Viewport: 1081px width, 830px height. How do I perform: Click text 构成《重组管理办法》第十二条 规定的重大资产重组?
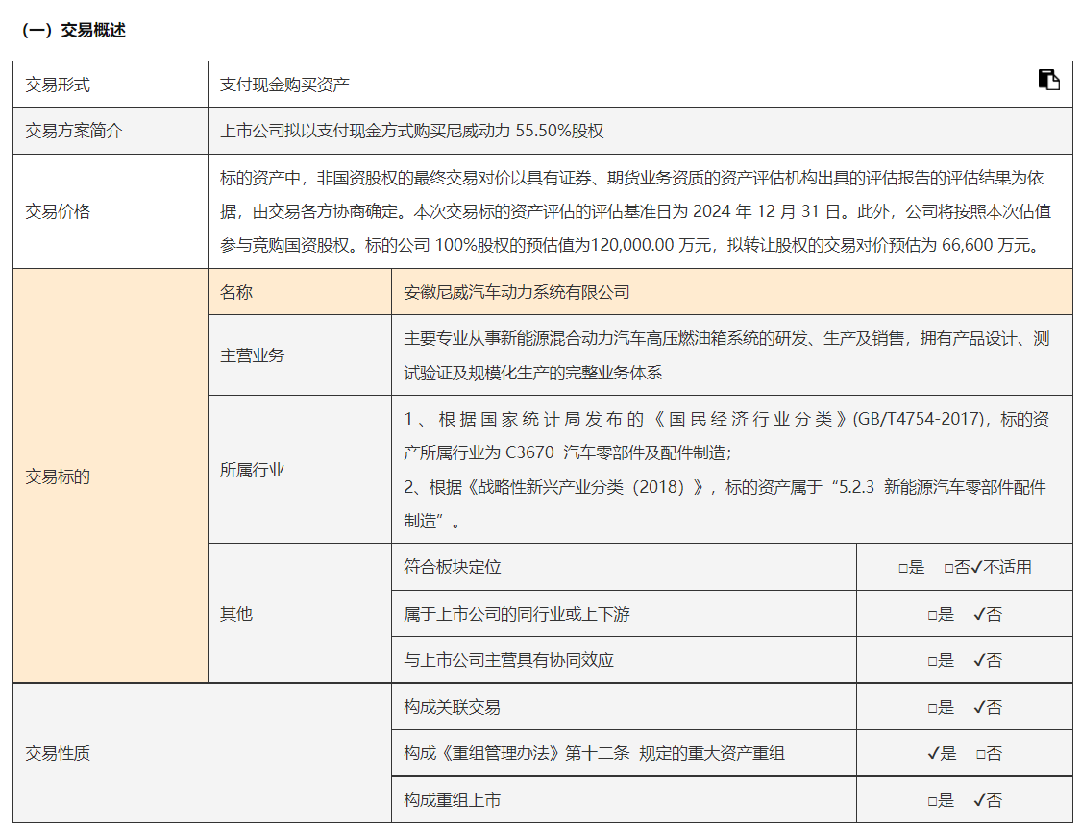(594, 753)
